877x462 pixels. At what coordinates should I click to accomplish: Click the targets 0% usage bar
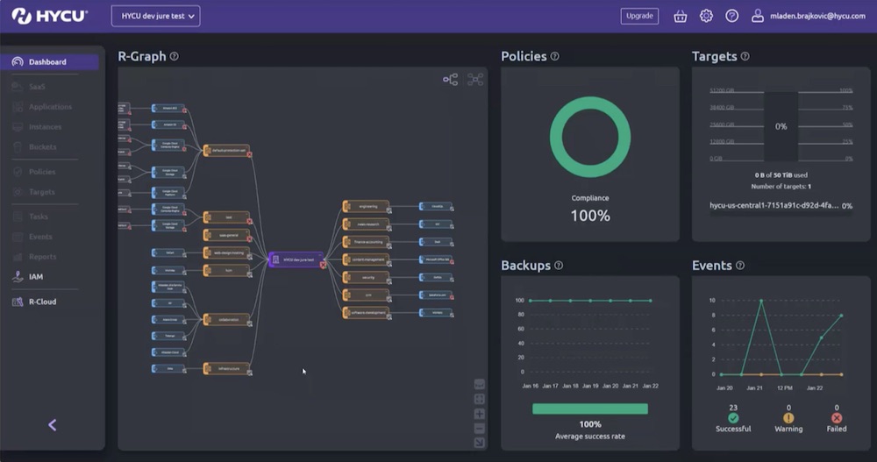click(x=781, y=126)
